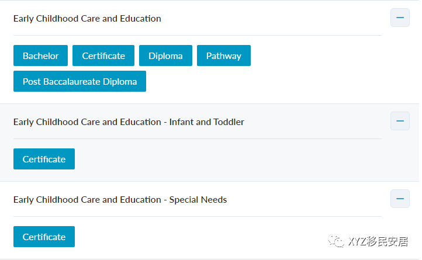This screenshot has height=260, width=422.
Task: Open Certificate under Special Needs
Action: pyautogui.click(x=44, y=237)
